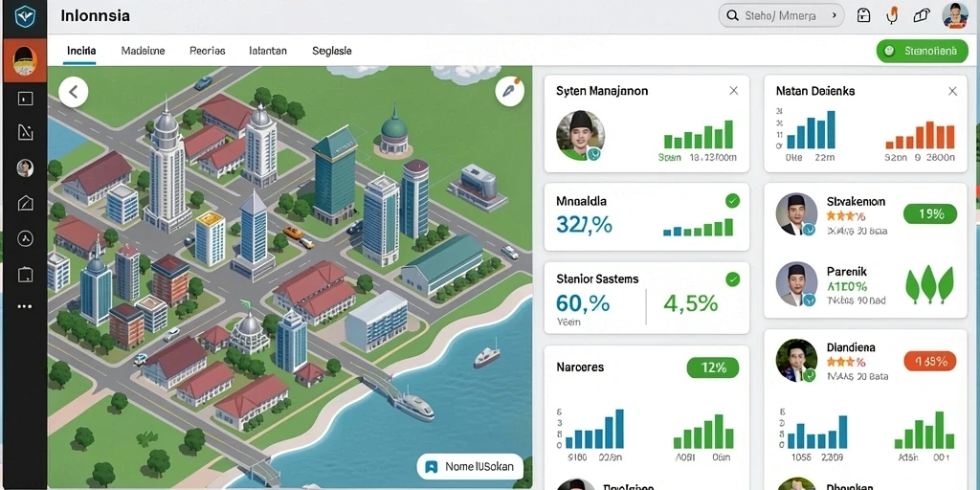Open the clipboard icon in left sidebar

coord(25,274)
